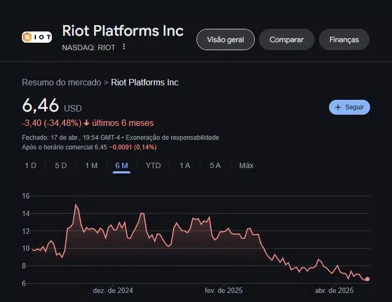Click the after-hours price 6,45 text
Viewport: 392px width, 302px height.
100,147
